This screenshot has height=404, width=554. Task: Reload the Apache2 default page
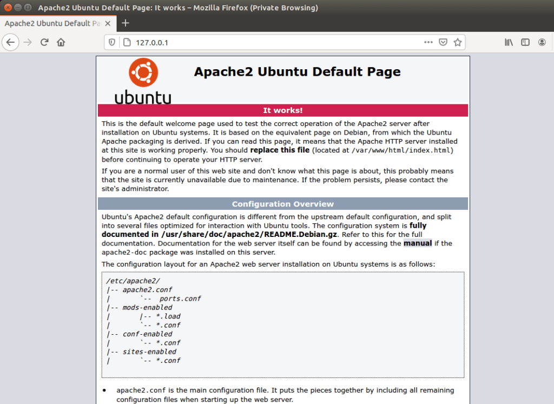click(x=44, y=42)
